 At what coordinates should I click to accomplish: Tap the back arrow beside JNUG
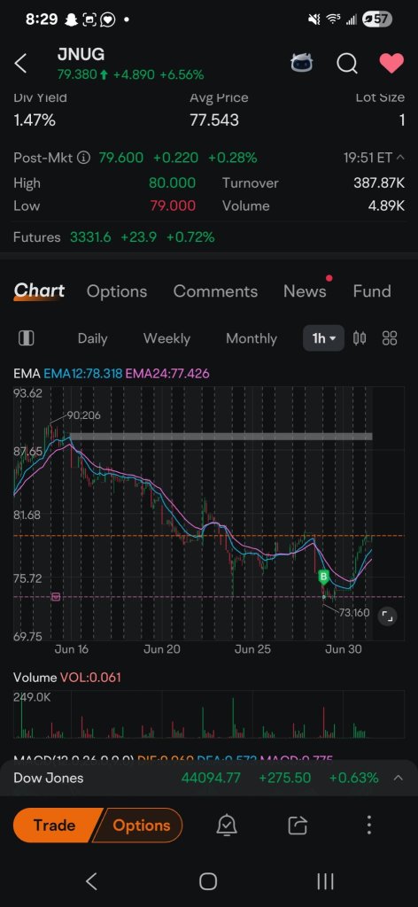(21, 64)
